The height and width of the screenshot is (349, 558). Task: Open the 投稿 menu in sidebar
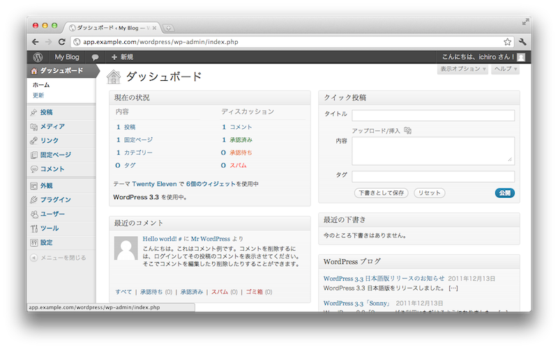[x=46, y=112]
